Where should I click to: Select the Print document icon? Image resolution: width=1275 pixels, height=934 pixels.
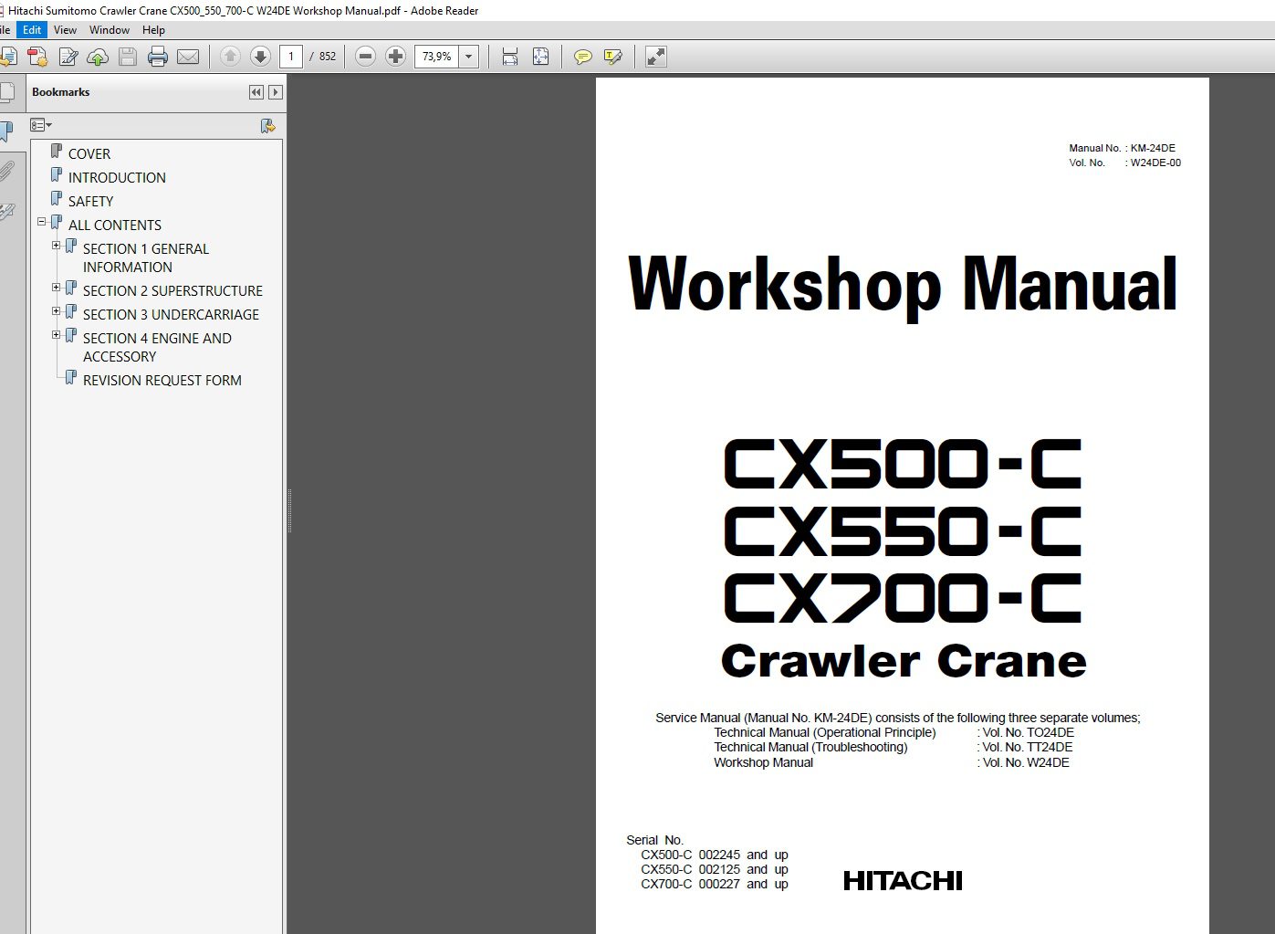pyautogui.click(x=158, y=57)
